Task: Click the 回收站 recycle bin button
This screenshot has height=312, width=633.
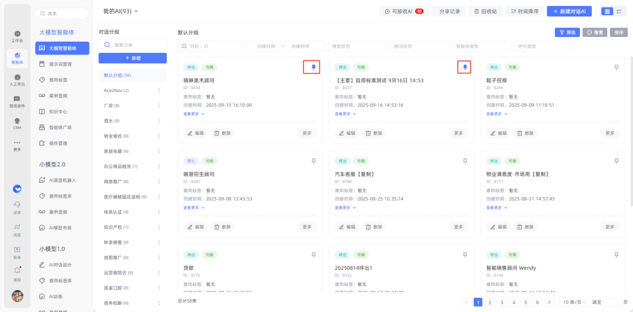Action: (485, 11)
